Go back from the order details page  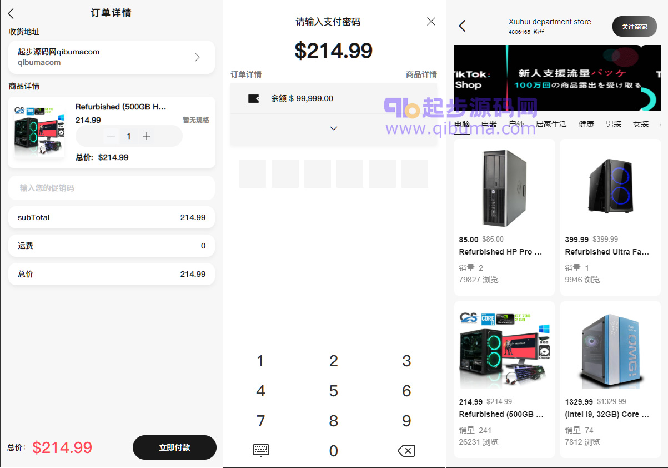11,14
